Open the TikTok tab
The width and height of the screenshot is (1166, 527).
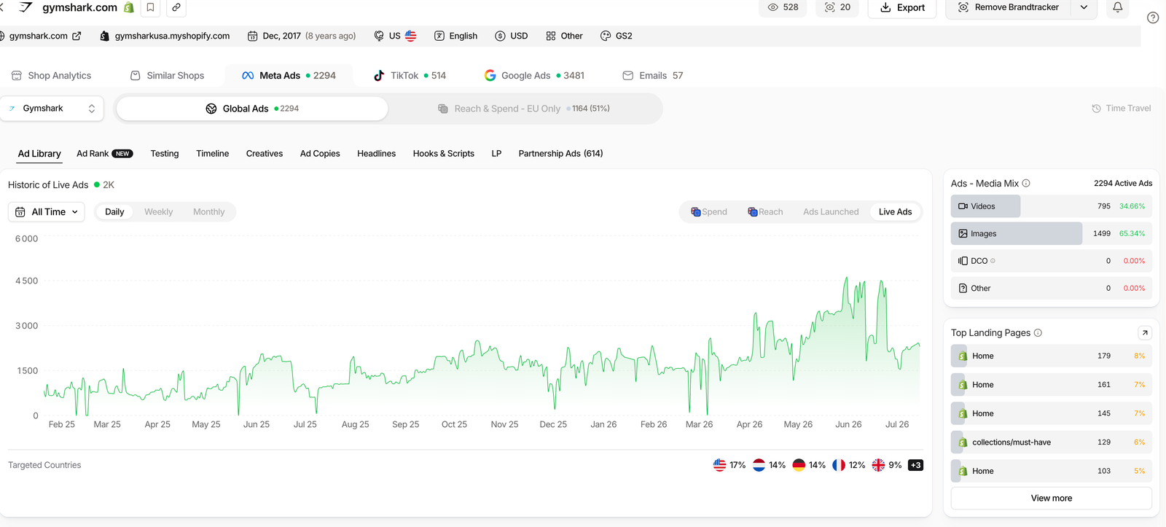click(410, 76)
